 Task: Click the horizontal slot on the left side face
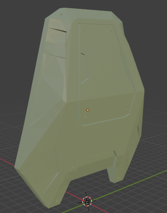[x=57, y=30]
